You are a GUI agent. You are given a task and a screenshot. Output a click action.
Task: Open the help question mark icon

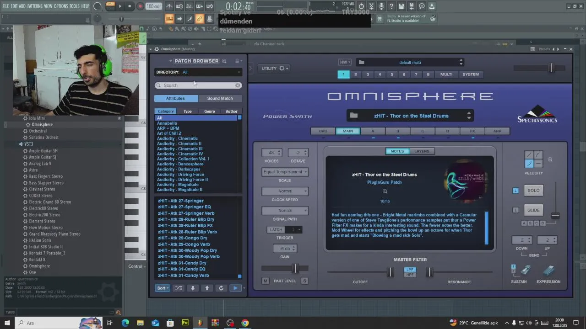(x=391, y=6)
